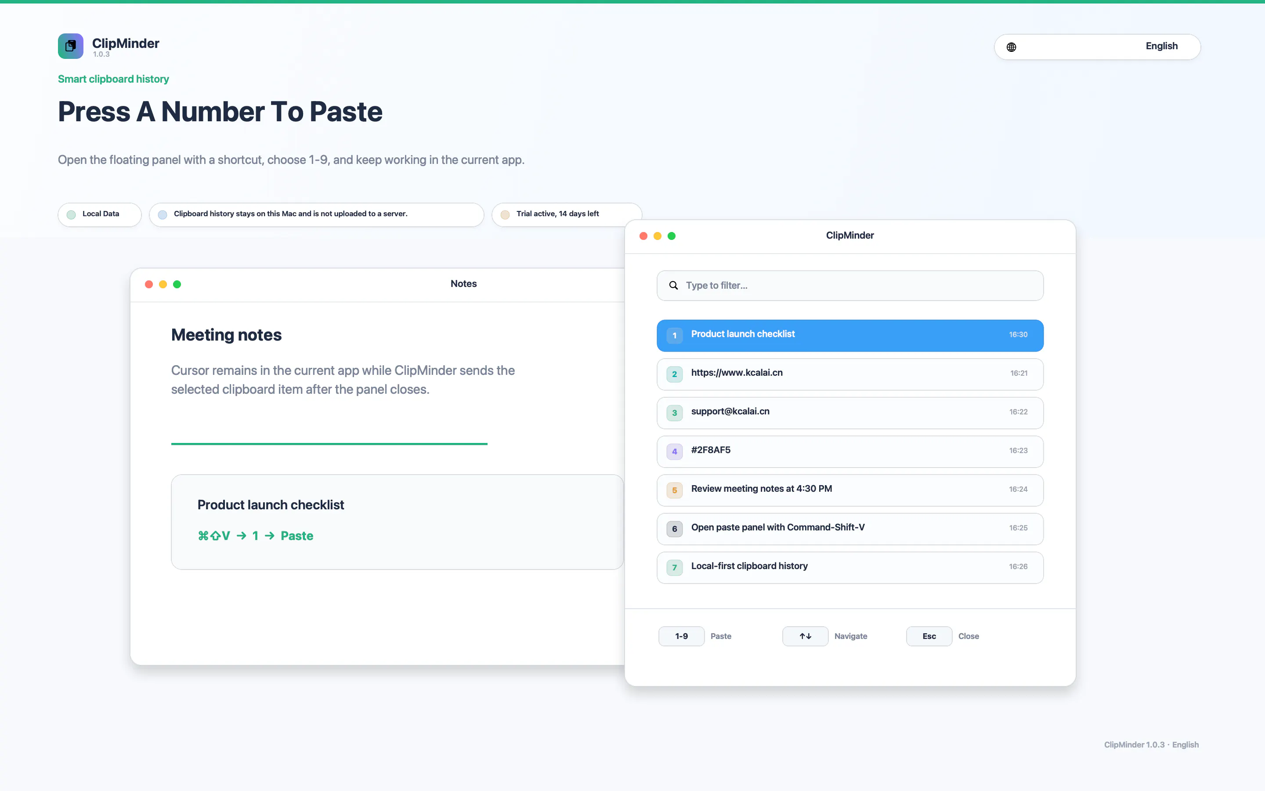This screenshot has height=791, width=1265.
Task: Close the ClipMinder panel with red button
Action: click(x=643, y=236)
